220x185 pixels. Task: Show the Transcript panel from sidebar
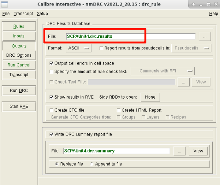[19, 75]
